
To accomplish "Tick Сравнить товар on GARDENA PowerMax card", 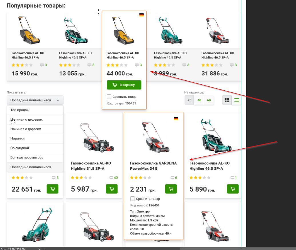I will click(x=133, y=199).
